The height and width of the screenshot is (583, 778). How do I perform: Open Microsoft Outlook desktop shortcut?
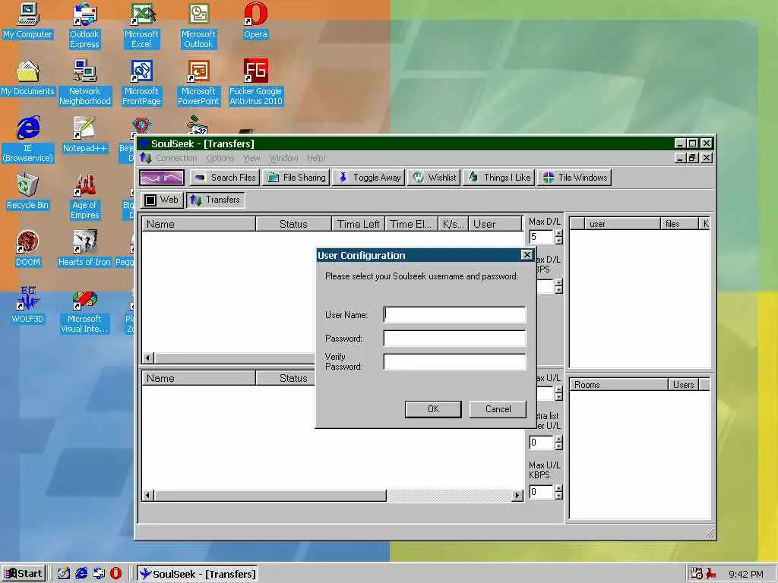198,26
